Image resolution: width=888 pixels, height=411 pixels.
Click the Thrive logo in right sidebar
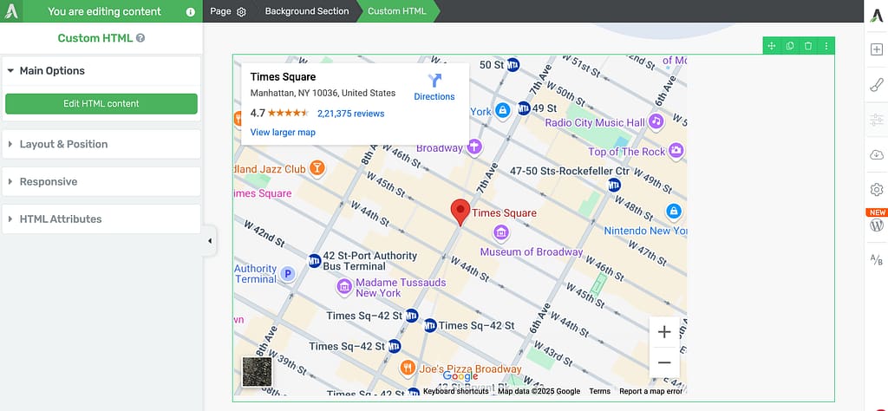pyautogui.click(x=877, y=14)
